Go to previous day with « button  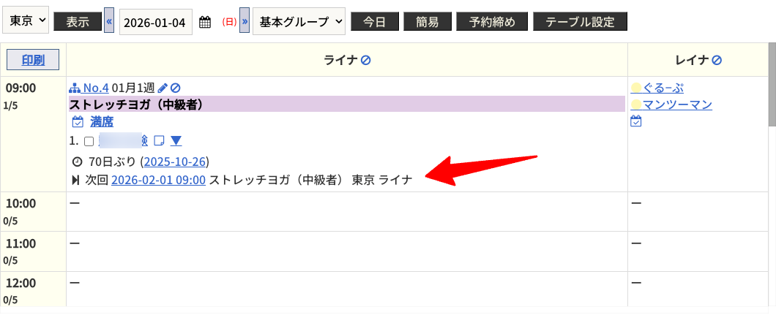point(109,22)
